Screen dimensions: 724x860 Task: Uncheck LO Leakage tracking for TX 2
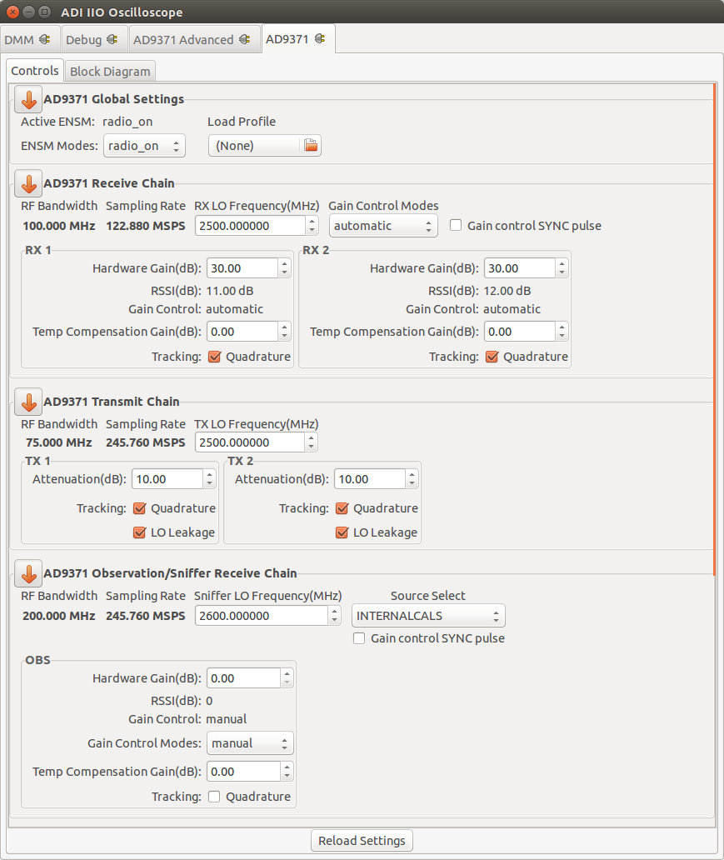click(341, 532)
